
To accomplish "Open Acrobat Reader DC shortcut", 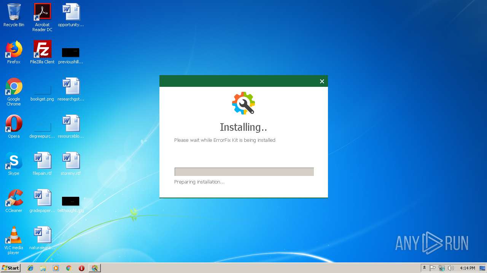I will pos(42,17).
